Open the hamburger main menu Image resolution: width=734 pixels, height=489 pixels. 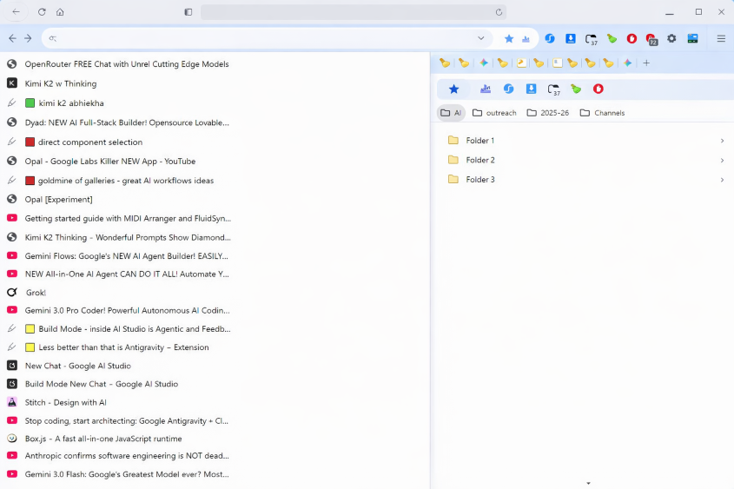coord(721,38)
